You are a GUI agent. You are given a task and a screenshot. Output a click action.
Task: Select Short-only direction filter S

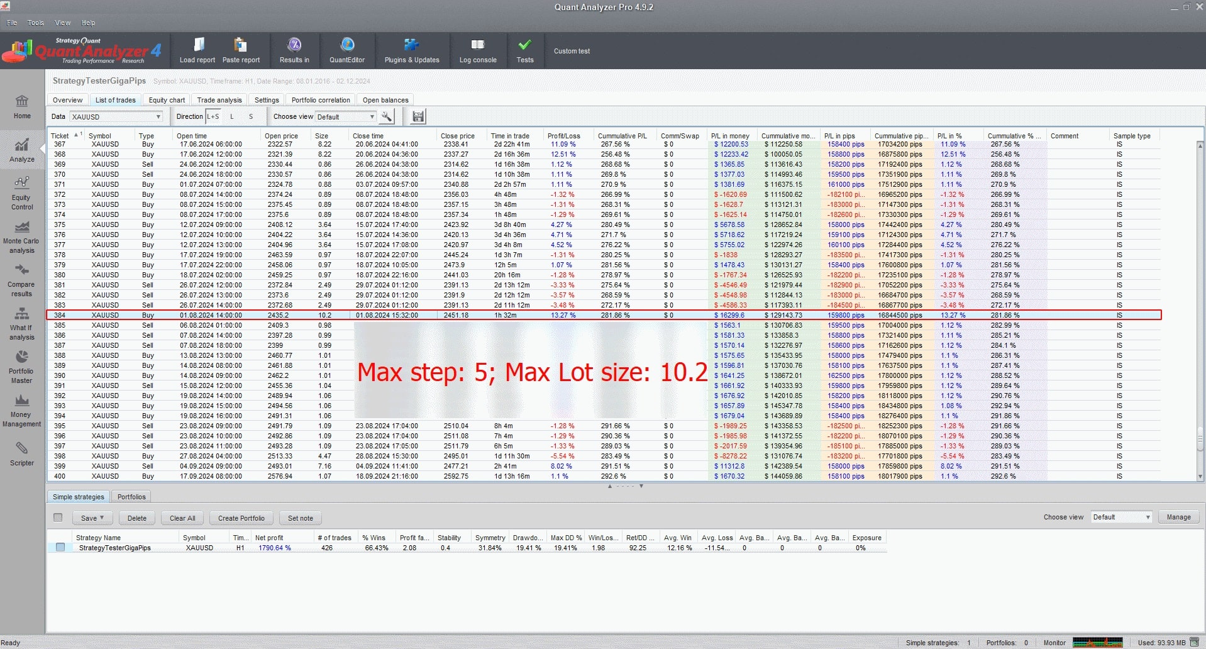(251, 116)
